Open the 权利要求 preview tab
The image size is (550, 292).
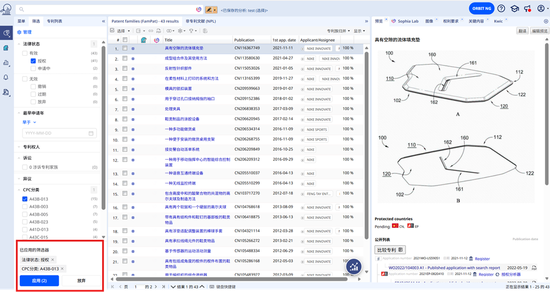[451, 21]
